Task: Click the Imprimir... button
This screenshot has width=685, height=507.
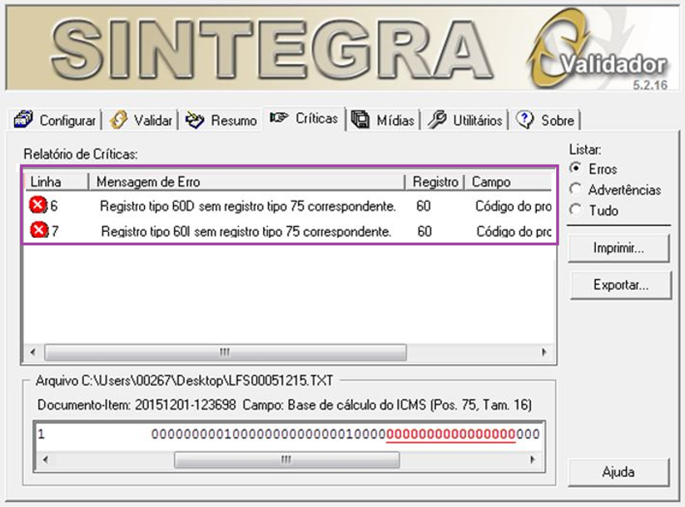Action: 618,249
